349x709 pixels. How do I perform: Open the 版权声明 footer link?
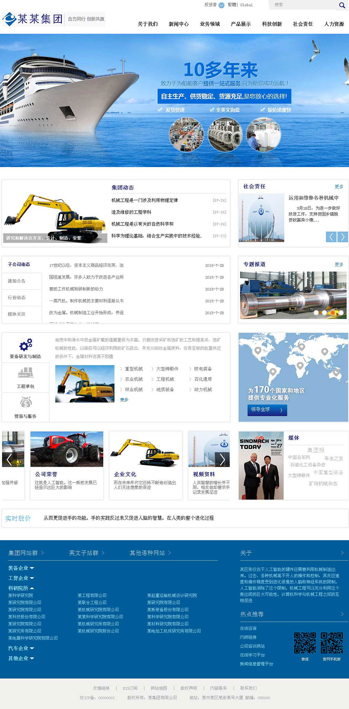[x=189, y=688]
